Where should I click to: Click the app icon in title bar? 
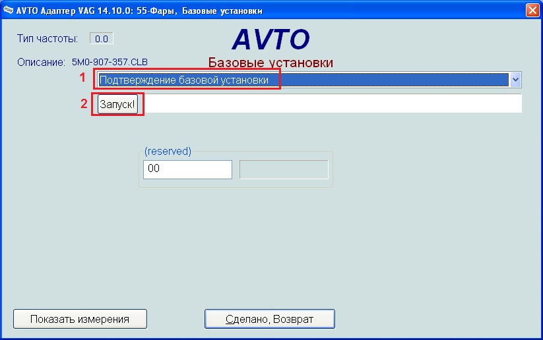click(8, 10)
